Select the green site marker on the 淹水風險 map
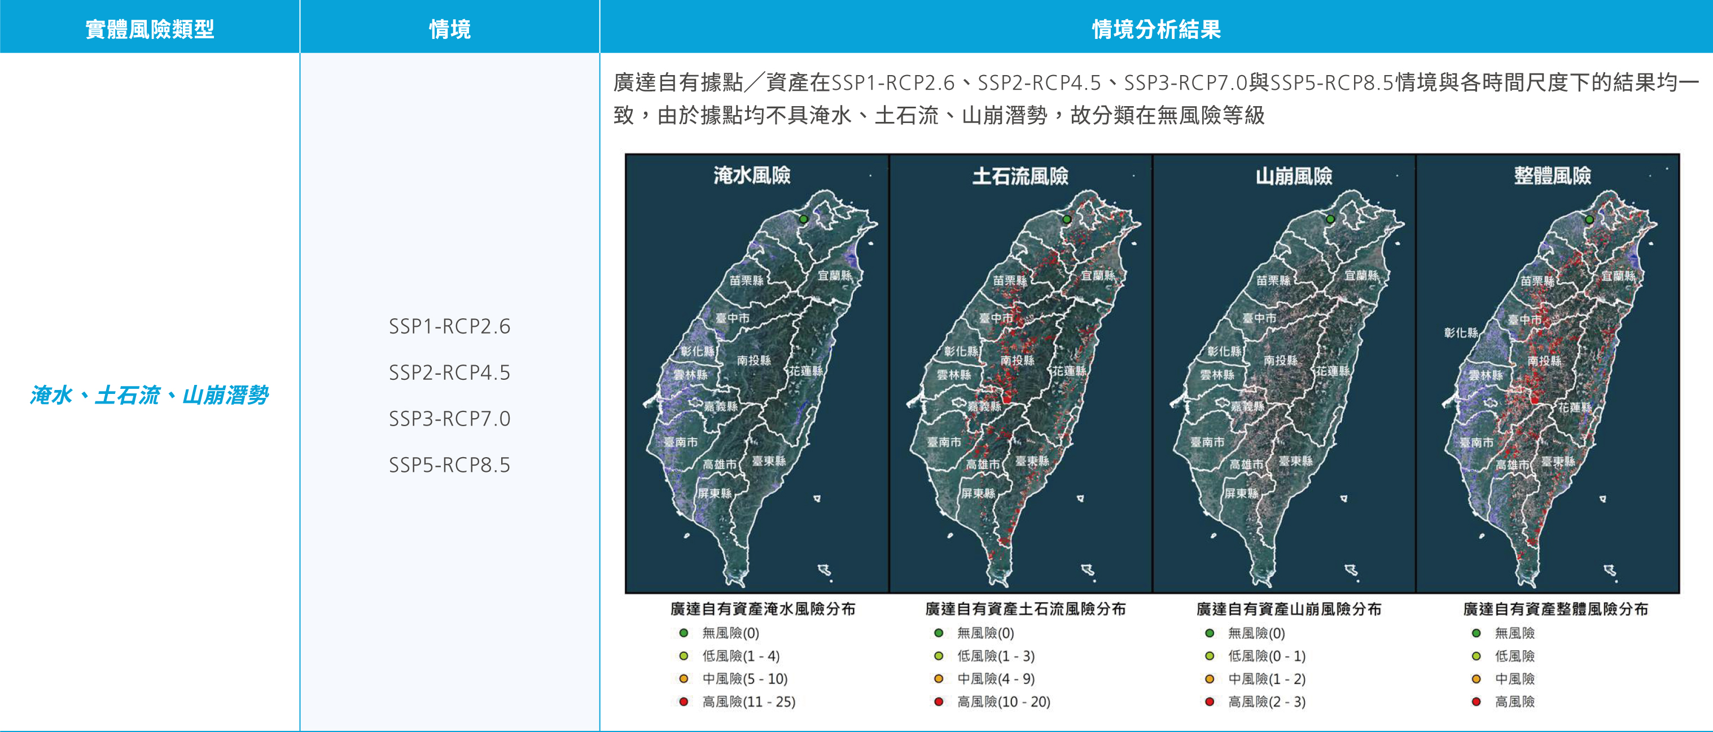Screen dimensions: 1713x732 804,219
